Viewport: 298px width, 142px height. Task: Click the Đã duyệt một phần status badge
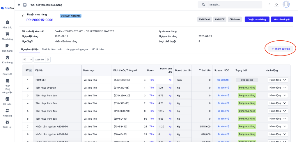click(x=71, y=16)
